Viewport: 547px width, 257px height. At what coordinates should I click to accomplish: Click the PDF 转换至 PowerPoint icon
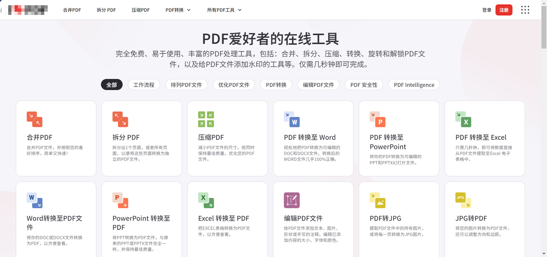378,119
